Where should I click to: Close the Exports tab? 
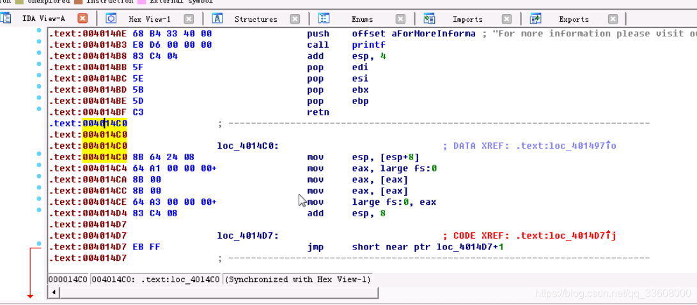(613, 19)
